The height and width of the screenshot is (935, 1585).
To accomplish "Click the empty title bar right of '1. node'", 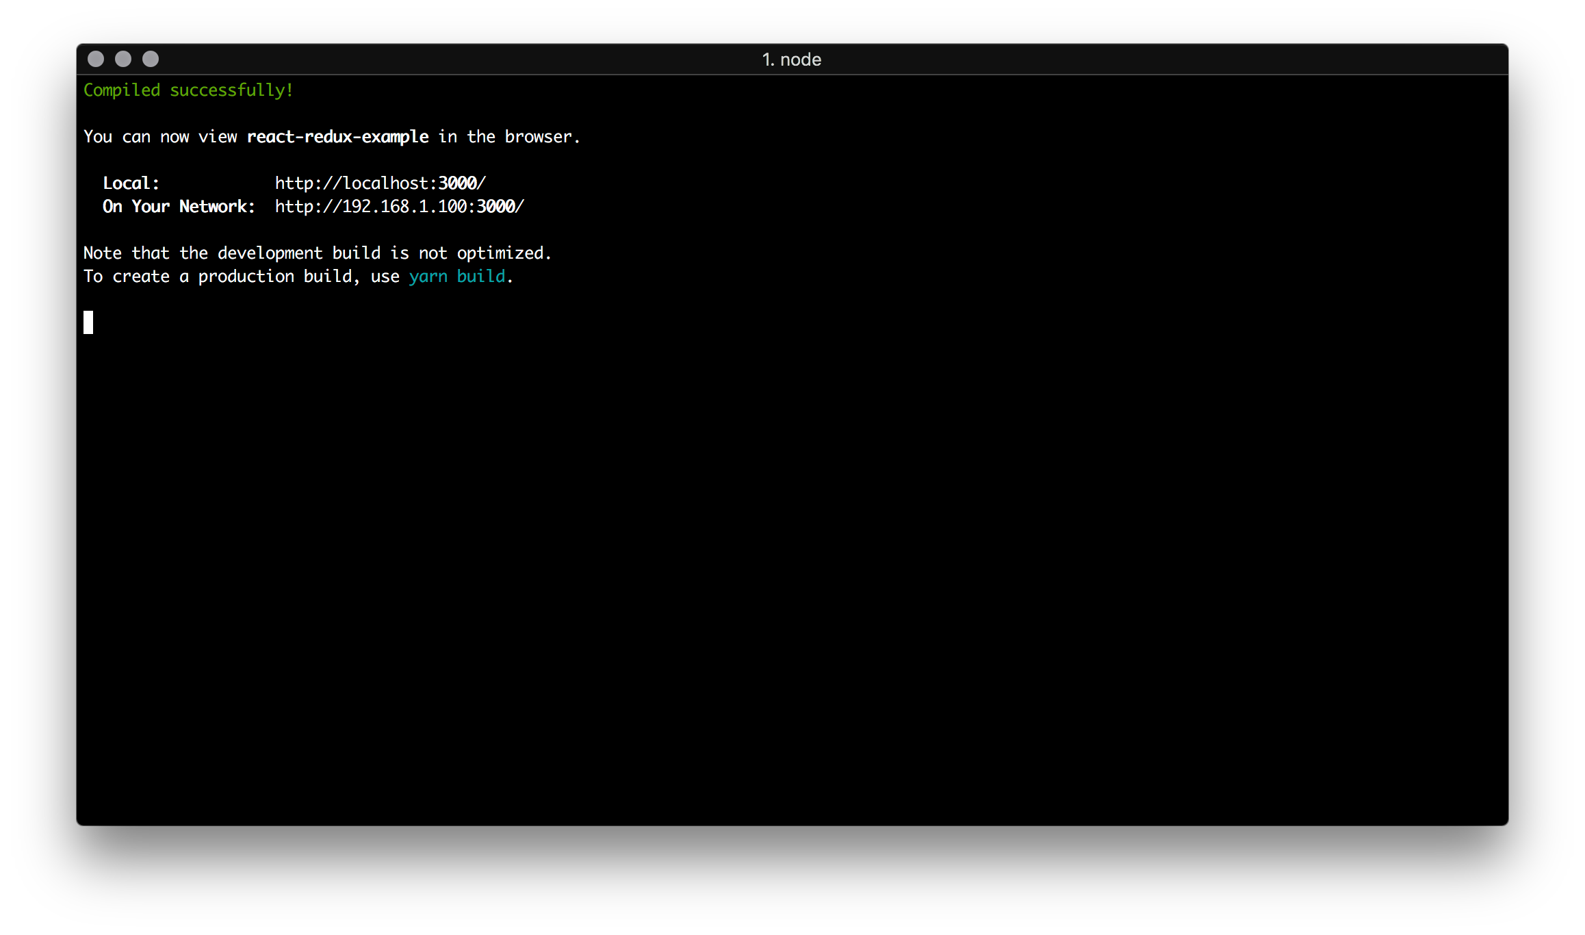I will pyautogui.click(x=1163, y=60).
